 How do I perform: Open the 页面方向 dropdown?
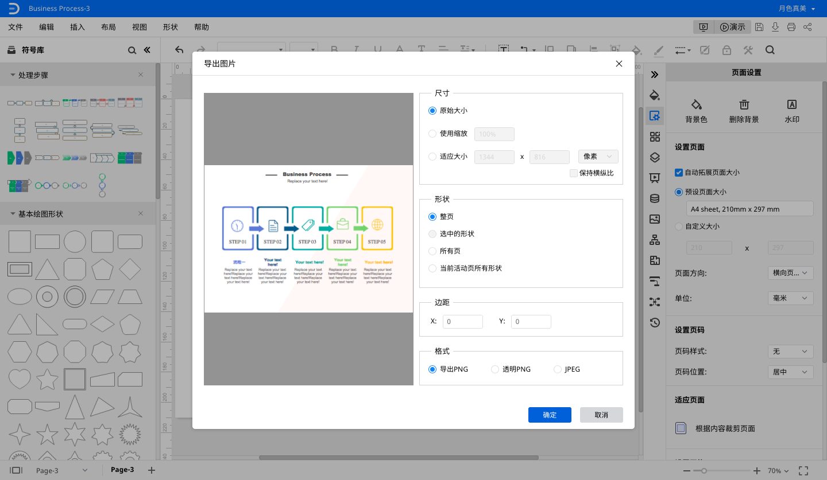pyautogui.click(x=791, y=273)
